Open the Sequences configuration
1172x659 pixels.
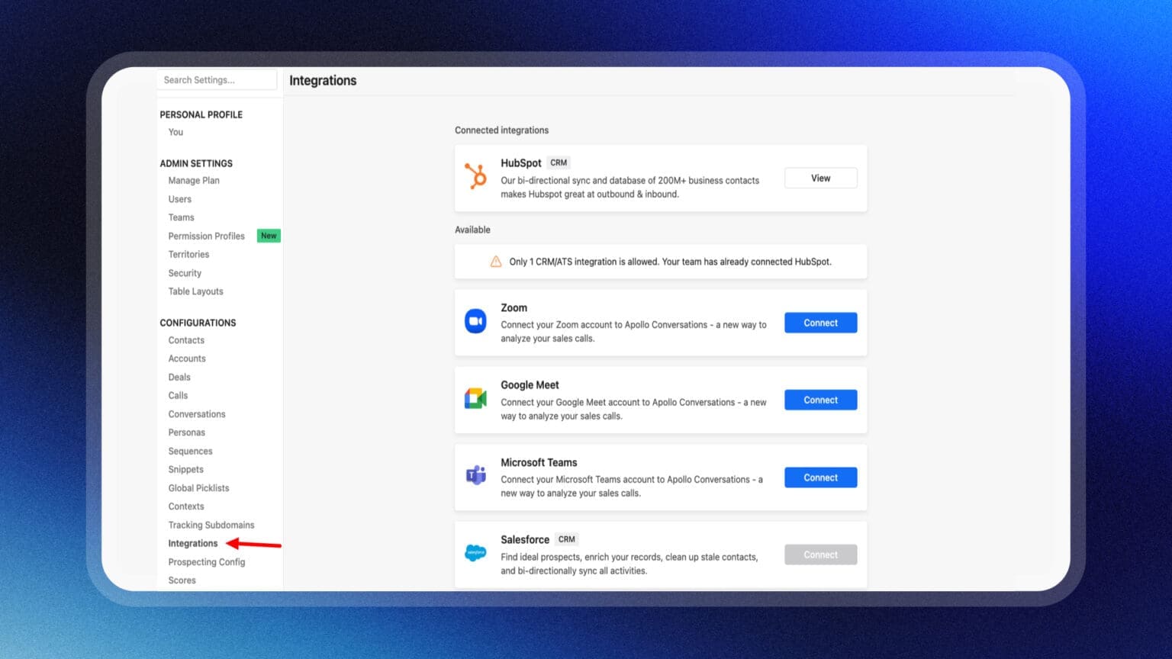pyautogui.click(x=190, y=451)
